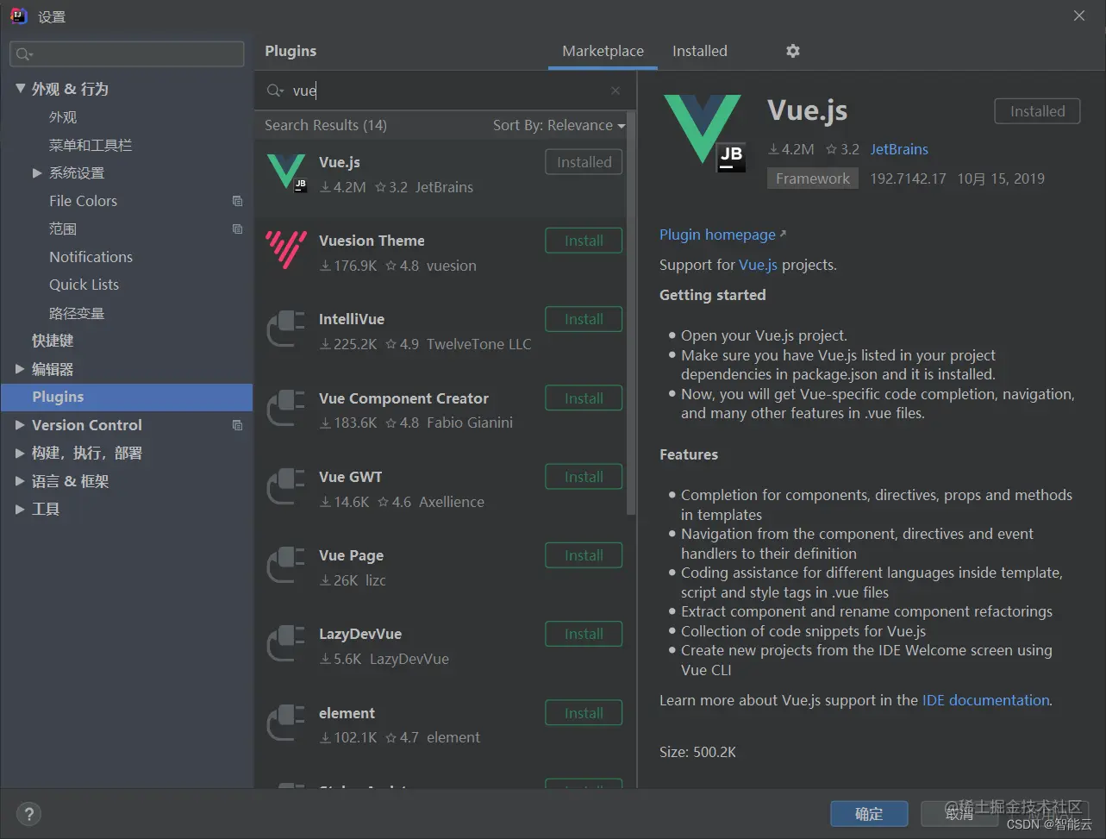Click the Vue GWT plugin icon
The width and height of the screenshot is (1106, 839).
pos(287,487)
